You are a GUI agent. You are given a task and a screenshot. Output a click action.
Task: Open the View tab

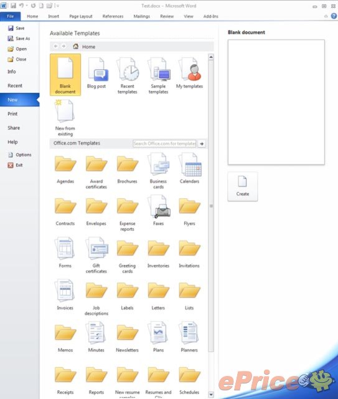point(189,16)
